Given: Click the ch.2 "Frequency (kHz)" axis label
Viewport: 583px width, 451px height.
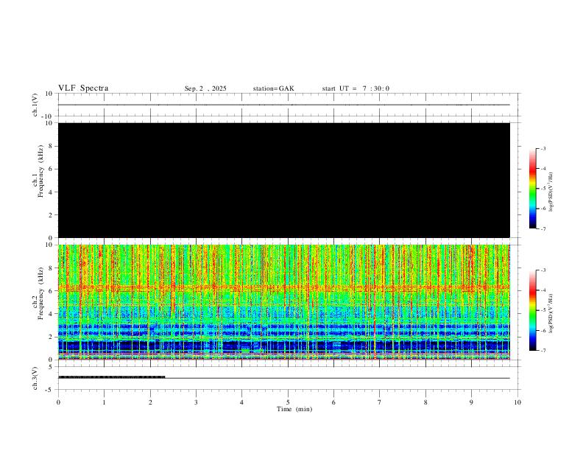Looking at the screenshot, I should point(40,293).
